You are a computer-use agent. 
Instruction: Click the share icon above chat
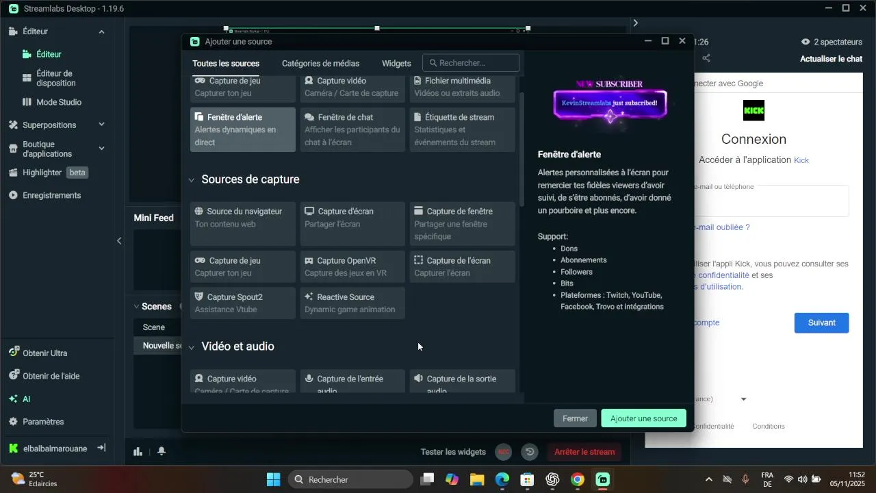click(706, 59)
